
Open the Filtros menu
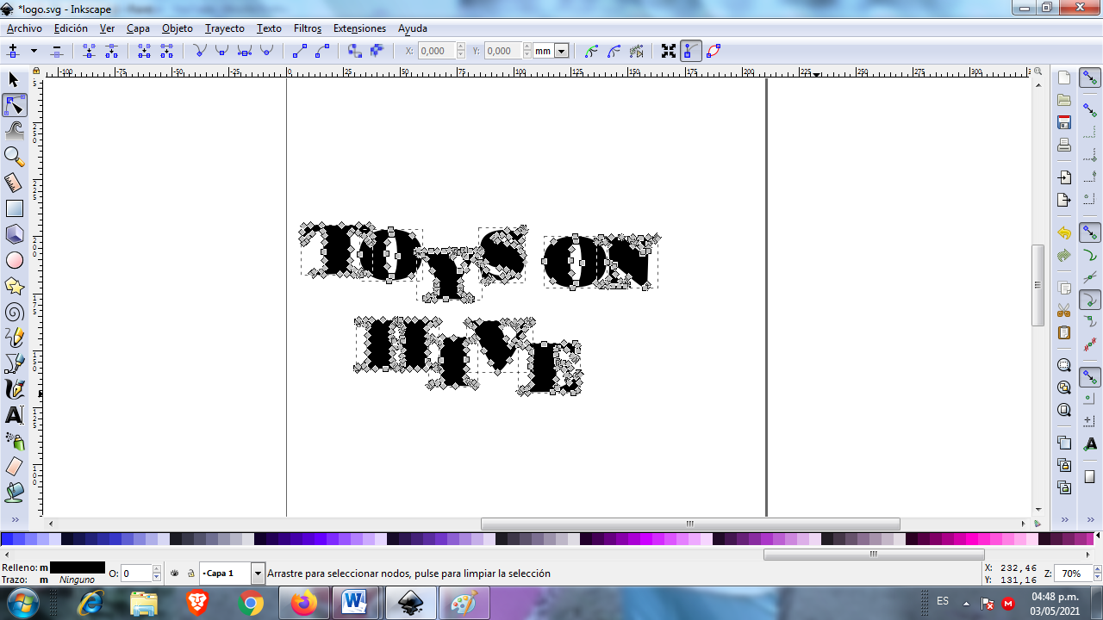308,28
